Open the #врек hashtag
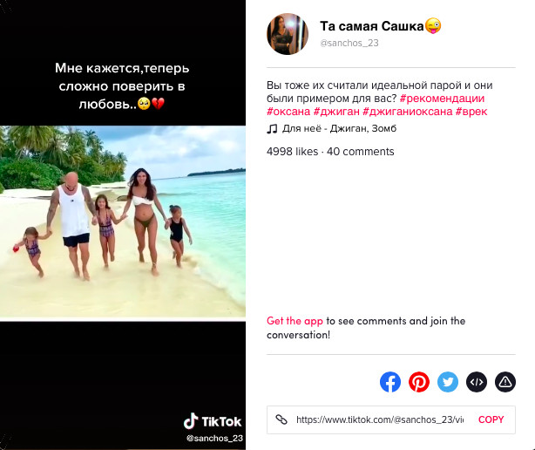This screenshot has width=535, height=450. [x=471, y=112]
